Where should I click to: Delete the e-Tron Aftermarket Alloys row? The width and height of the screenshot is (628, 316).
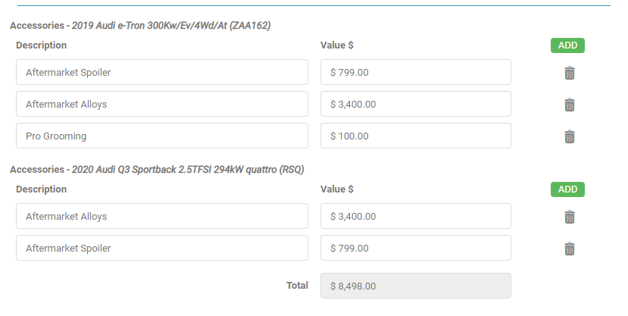click(x=570, y=105)
